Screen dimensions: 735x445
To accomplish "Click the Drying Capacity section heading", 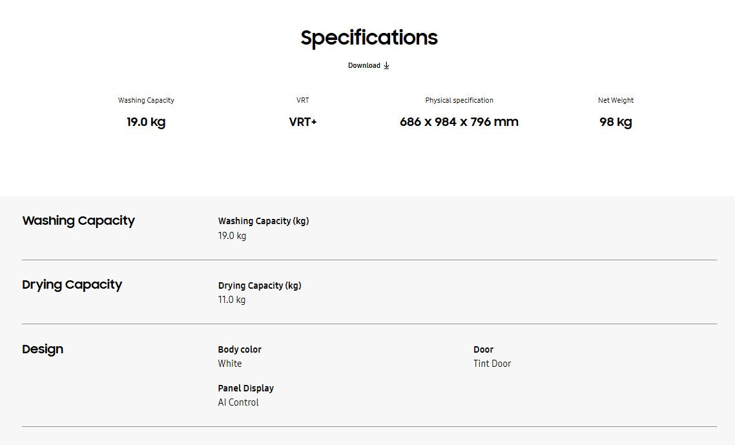I will coord(72,285).
